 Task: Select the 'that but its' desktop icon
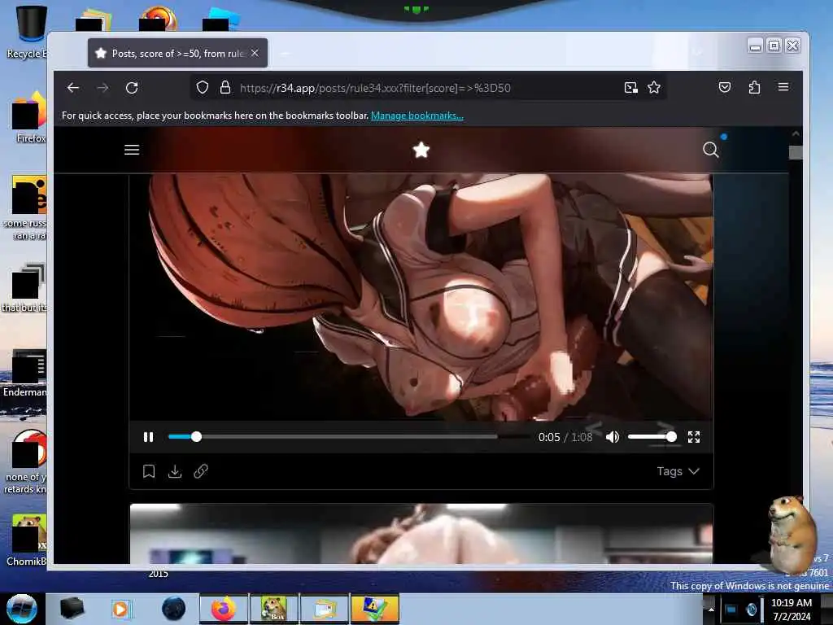[25, 287]
